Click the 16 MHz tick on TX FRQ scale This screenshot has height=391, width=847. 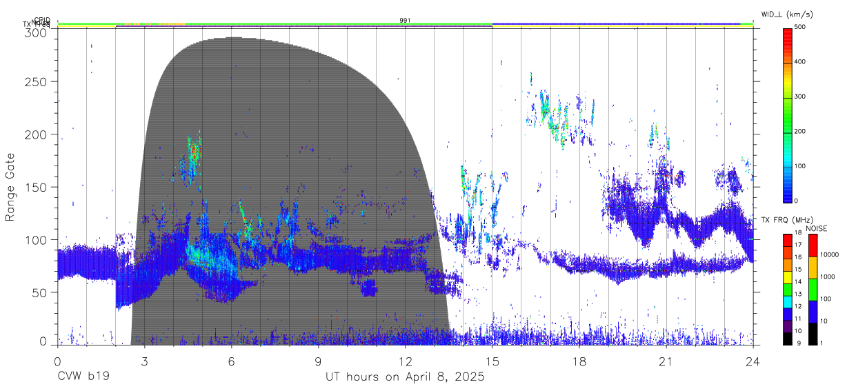coord(799,257)
